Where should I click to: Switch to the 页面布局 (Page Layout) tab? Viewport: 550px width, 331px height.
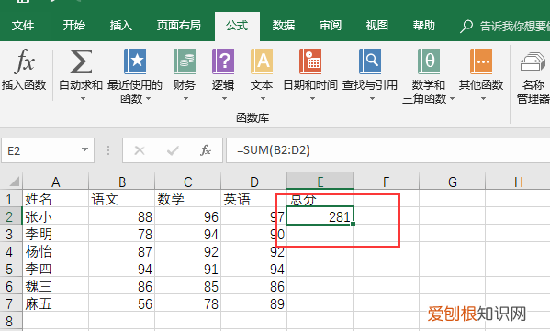[x=178, y=26]
